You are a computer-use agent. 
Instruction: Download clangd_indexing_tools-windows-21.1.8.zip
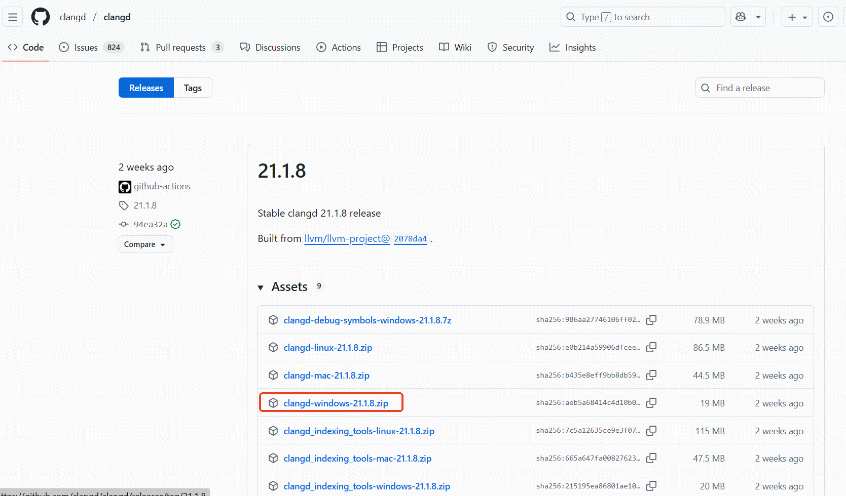367,486
